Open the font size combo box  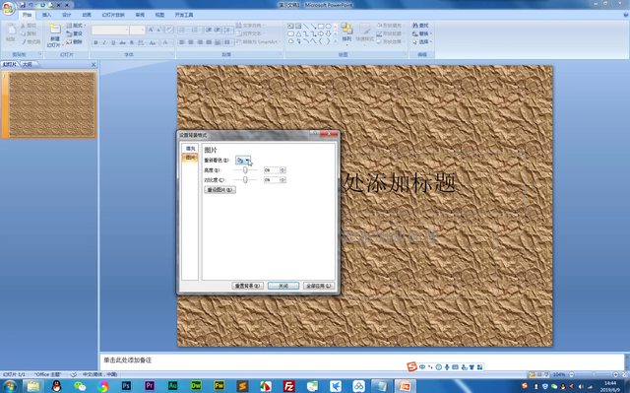tap(137, 31)
